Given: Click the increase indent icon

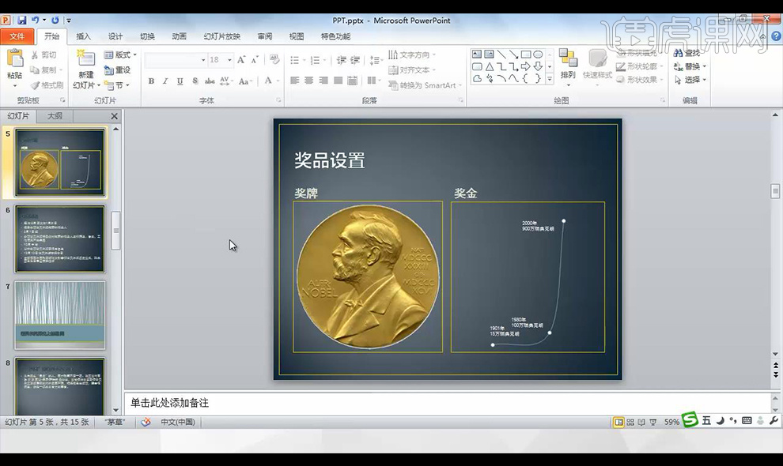Looking at the screenshot, I should point(355,60).
